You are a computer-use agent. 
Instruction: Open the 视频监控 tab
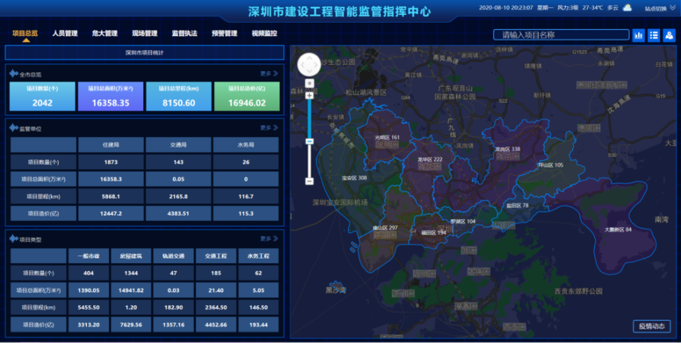[264, 33]
